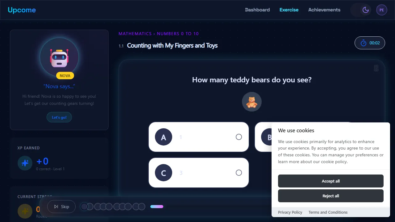Click the Current Streak star icon
The width and height of the screenshot is (395, 222).
pos(25,211)
